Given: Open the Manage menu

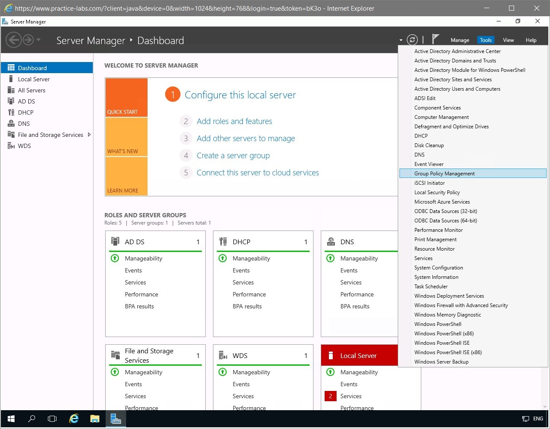Looking at the screenshot, I should [x=460, y=40].
